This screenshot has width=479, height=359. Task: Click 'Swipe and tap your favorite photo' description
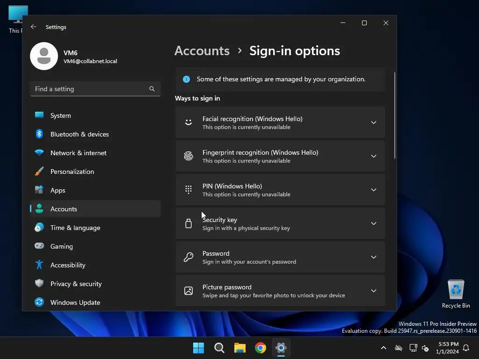tap(274, 295)
